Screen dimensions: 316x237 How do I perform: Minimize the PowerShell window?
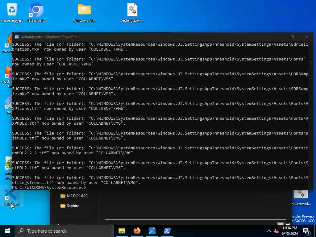click(278, 37)
